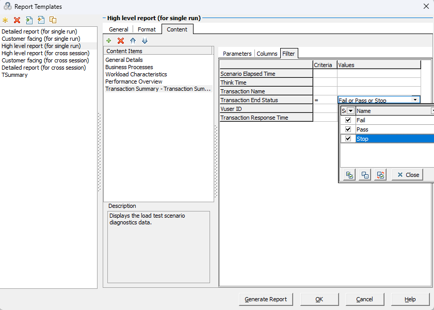Click the Transaction Response Time values cell
This screenshot has width=434, height=310.
[379, 118]
